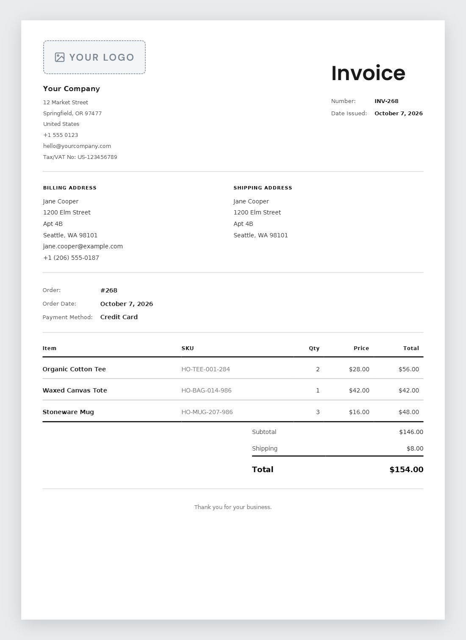
Task: Click the Date Issued: label
Action: [x=349, y=114]
